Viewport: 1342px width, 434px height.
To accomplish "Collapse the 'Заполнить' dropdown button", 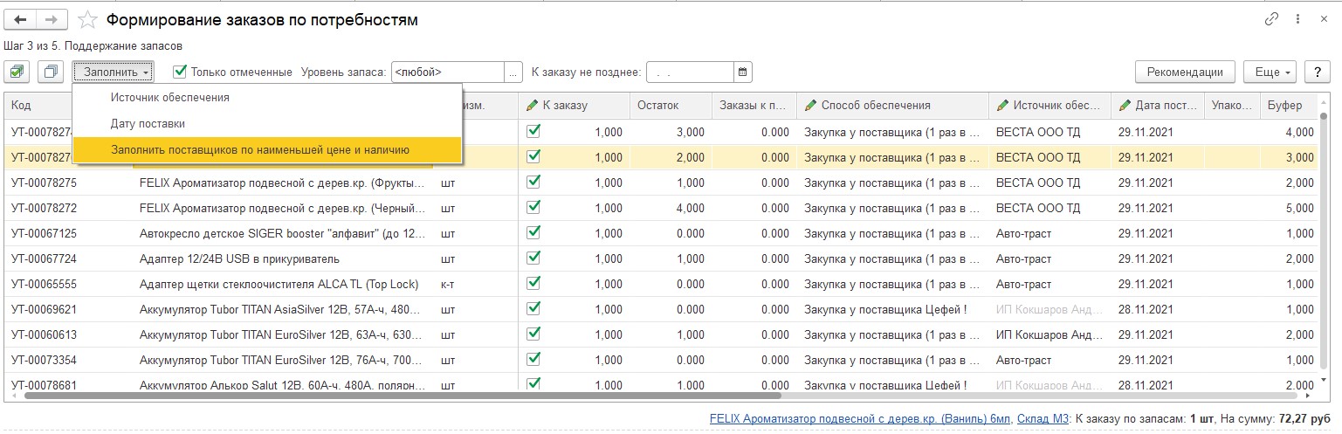I will [x=114, y=72].
